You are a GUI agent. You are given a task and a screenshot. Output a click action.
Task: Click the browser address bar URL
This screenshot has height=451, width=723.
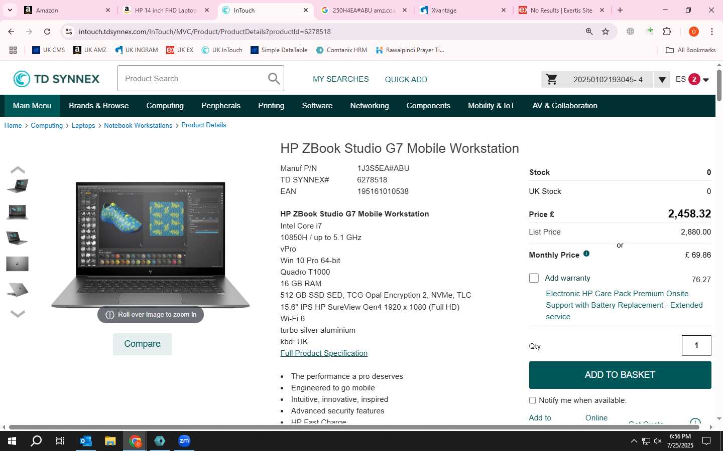tap(205, 32)
